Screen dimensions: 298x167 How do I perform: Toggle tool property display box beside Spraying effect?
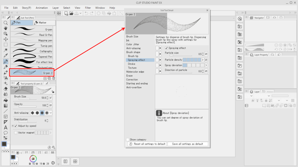pyautogui.click(x=157, y=48)
